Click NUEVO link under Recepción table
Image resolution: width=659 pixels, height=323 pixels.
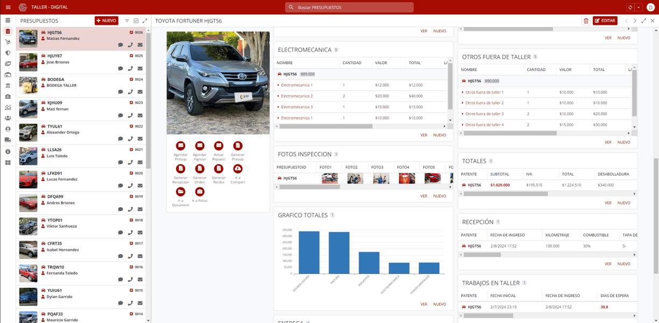(624, 264)
